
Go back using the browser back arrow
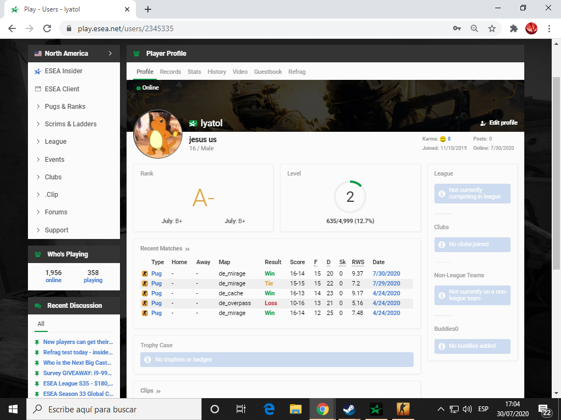[12, 28]
